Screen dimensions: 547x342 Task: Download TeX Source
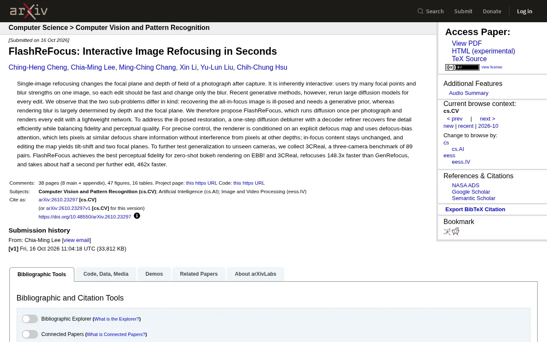click(469, 59)
